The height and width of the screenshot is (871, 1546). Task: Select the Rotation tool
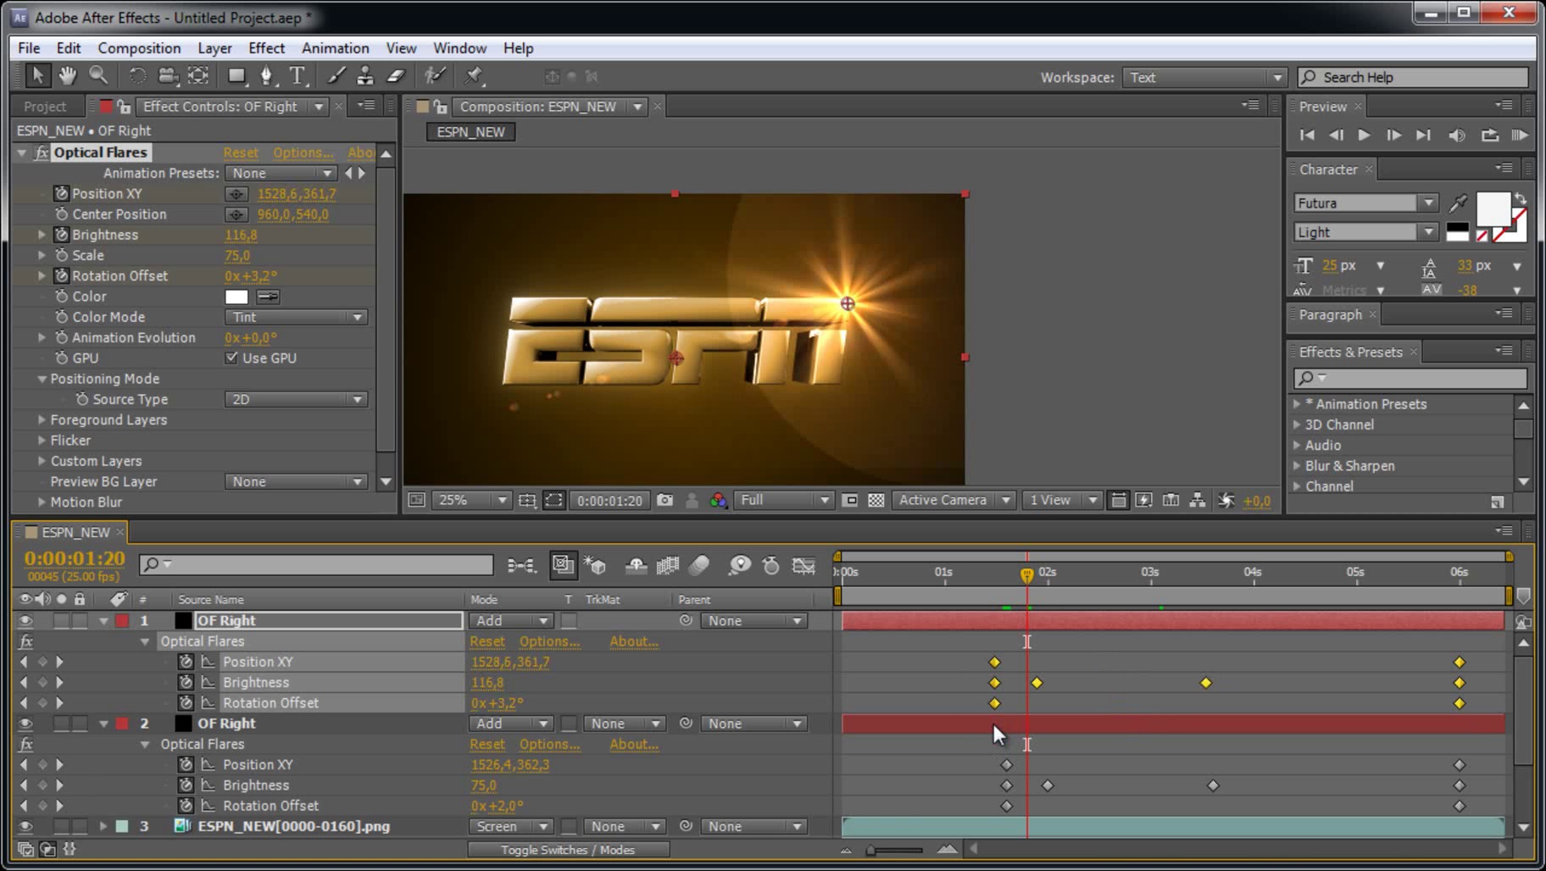click(x=136, y=75)
